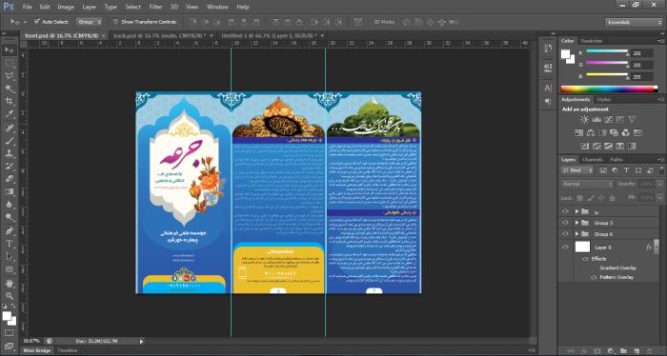Open the Paragraph panel icon
This screenshot has width=667, height=356.
point(548,102)
